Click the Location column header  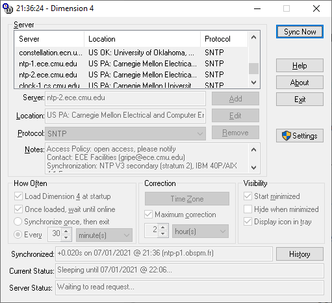(x=142, y=39)
